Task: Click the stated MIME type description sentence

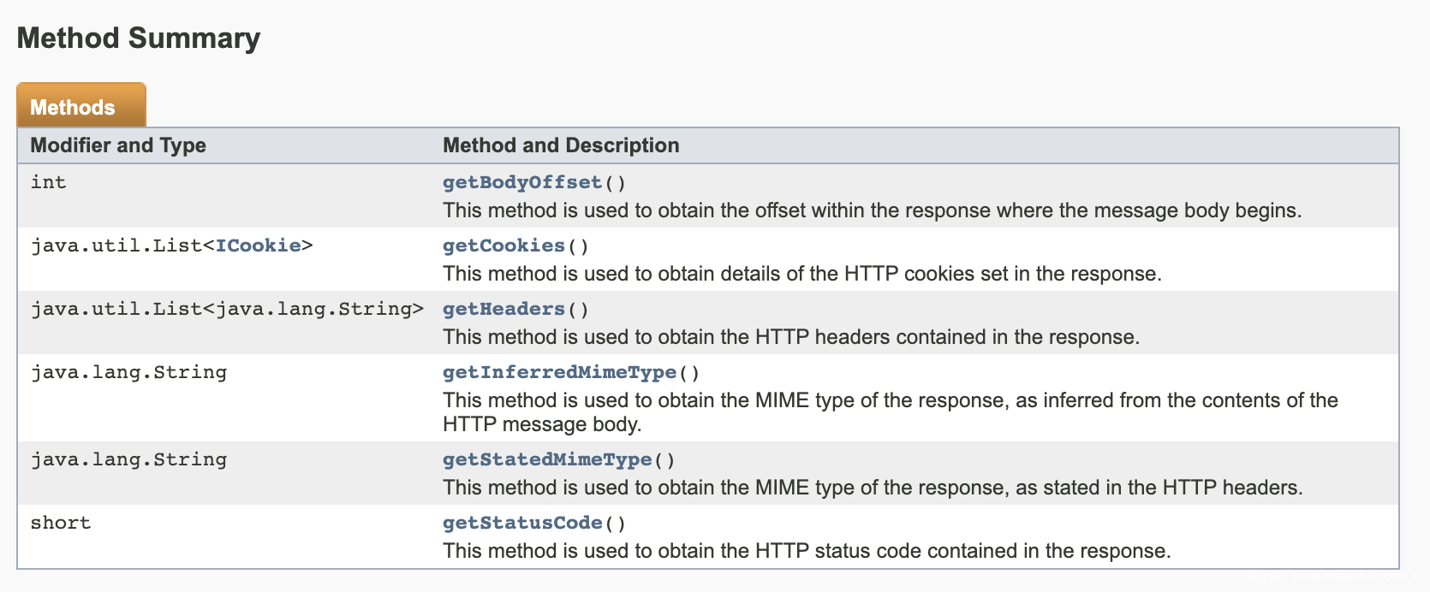Action: [x=872, y=488]
